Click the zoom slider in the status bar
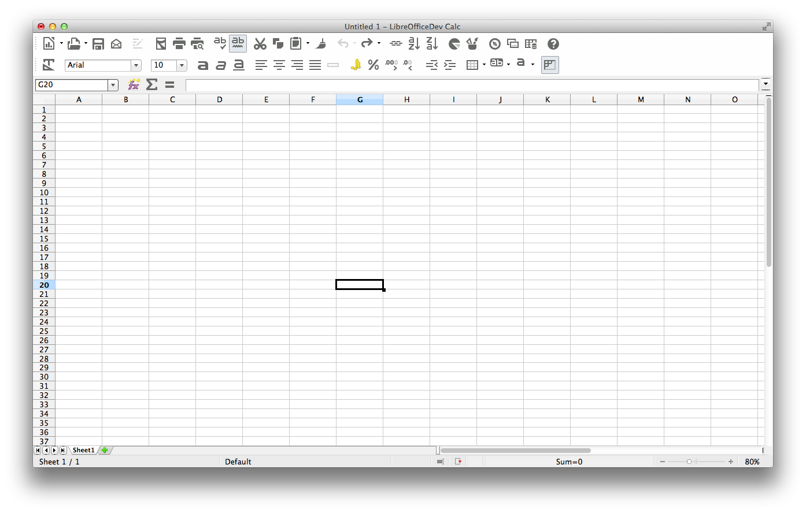 (689, 462)
